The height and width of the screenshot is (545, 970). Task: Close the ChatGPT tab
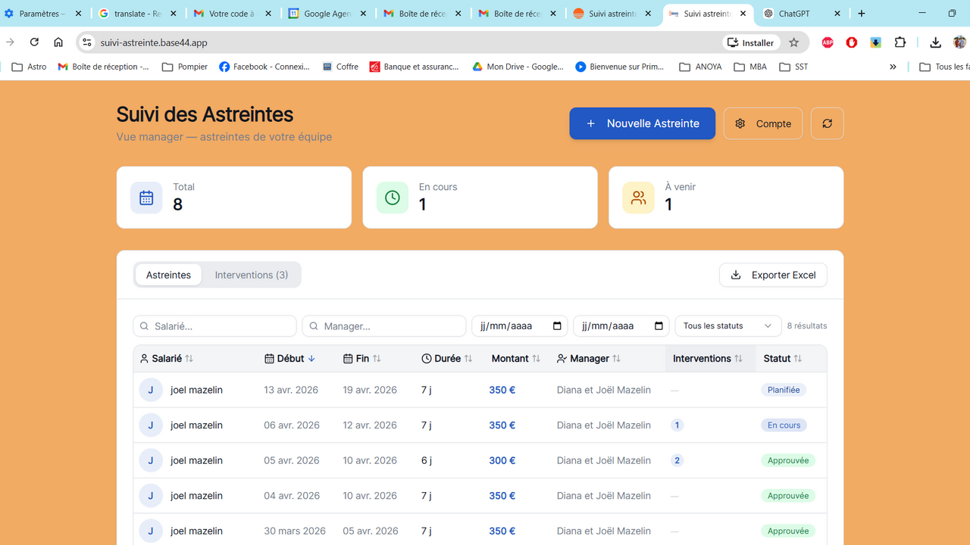[x=837, y=14]
